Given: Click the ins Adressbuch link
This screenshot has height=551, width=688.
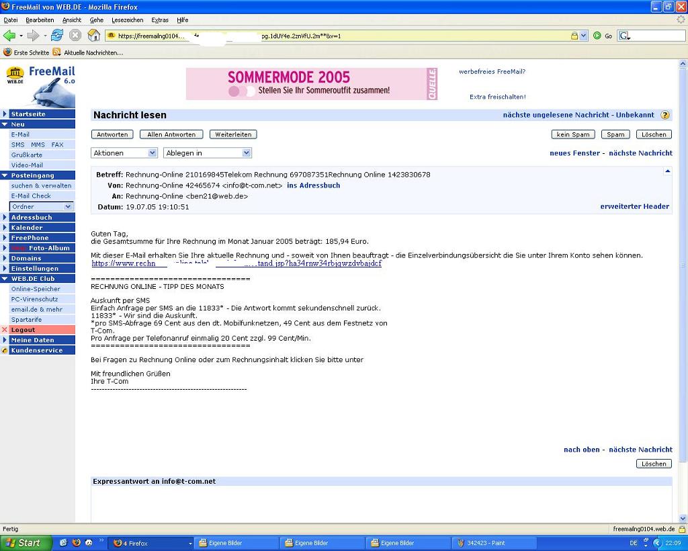Looking at the screenshot, I should point(313,185).
